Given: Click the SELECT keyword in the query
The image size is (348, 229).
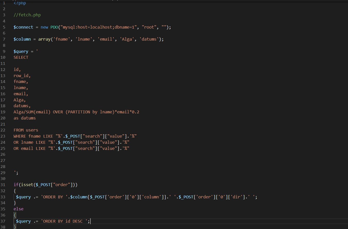Looking at the screenshot, I should [x=21, y=57].
